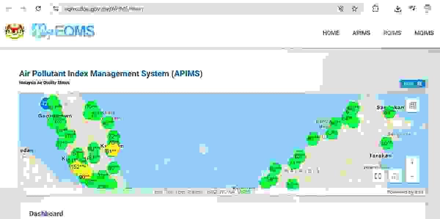Open the browser extensions puzzle icon
This screenshot has width=440, height=219.
point(375,9)
